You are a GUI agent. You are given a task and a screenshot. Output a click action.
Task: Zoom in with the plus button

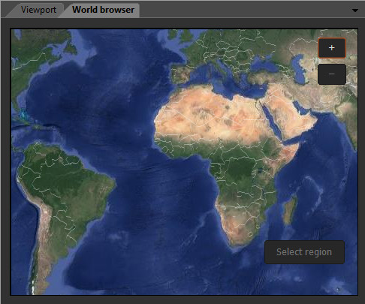(x=332, y=48)
